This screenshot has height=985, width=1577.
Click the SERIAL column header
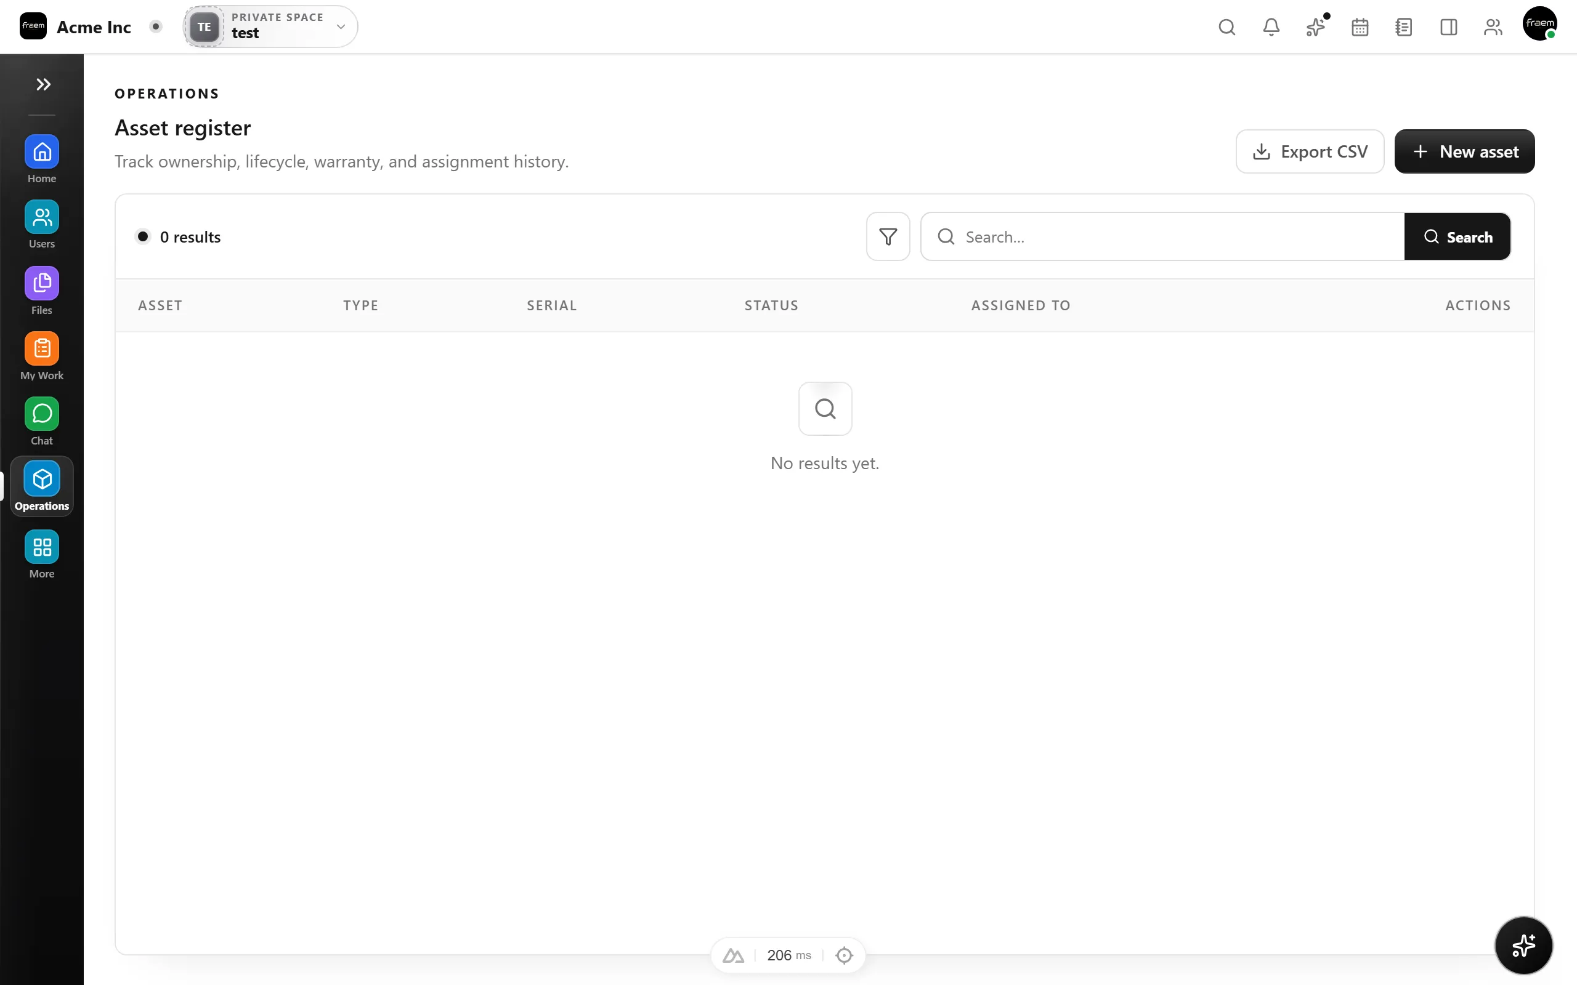pyautogui.click(x=551, y=305)
